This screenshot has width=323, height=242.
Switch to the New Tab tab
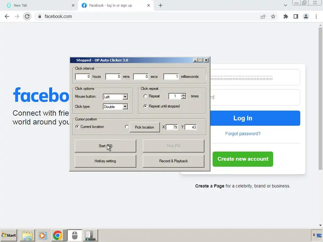(x=39, y=5)
